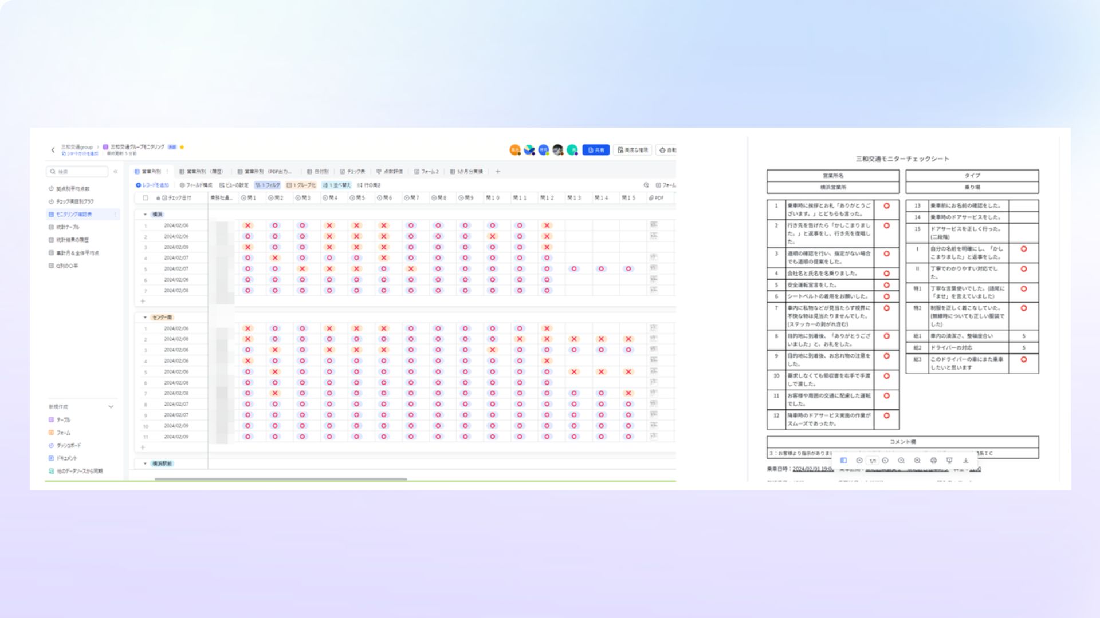Switch to the 日付別 view tab

(x=318, y=172)
